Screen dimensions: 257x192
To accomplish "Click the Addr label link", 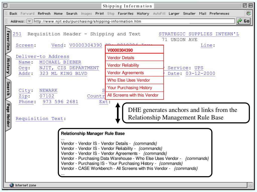I will click(25, 73).
